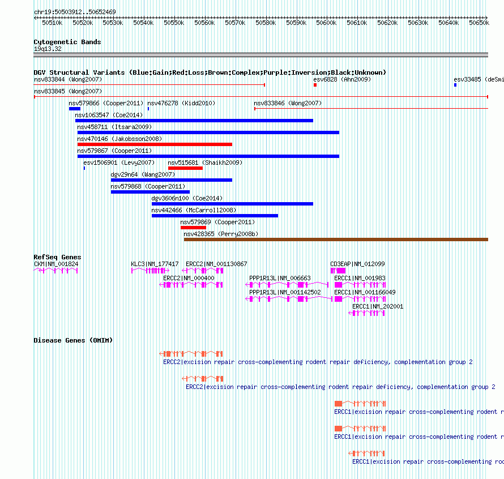Open the nsv458711 (Itsara2009) label
This screenshot has width=504, height=479.
coord(114,127)
